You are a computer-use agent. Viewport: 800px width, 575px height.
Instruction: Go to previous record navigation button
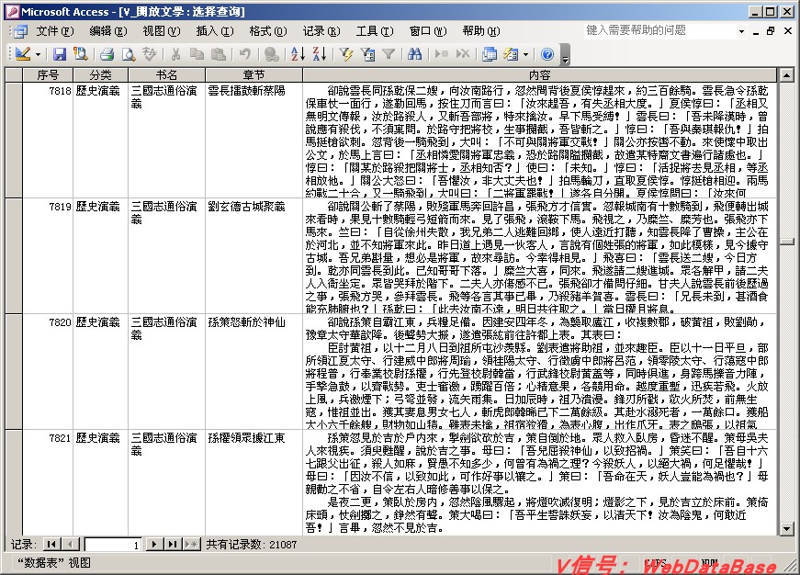pyautogui.click(x=71, y=545)
